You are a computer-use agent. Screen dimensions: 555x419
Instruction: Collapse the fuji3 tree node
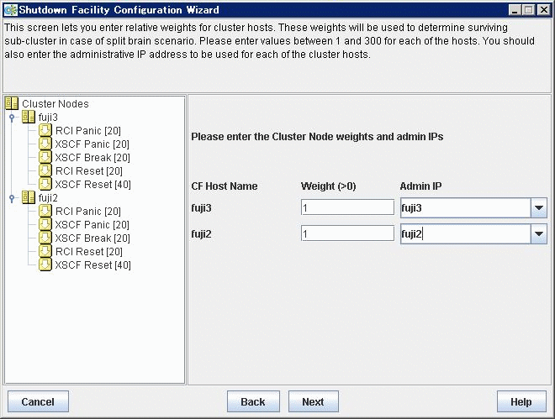12,118
